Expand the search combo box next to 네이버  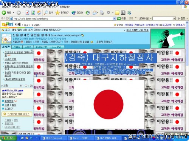click(x=174, y=18)
